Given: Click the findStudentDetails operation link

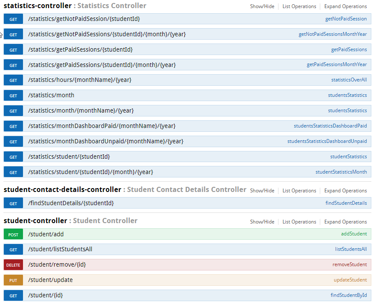Looking at the screenshot, I should pyautogui.click(x=346, y=203).
